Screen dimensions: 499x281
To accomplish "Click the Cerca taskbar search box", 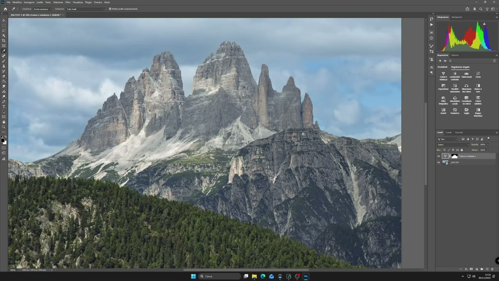I will click(x=219, y=276).
